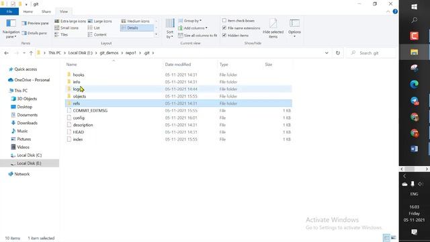Open the File tab
The height and width of the screenshot is (242, 430).
(9, 11)
